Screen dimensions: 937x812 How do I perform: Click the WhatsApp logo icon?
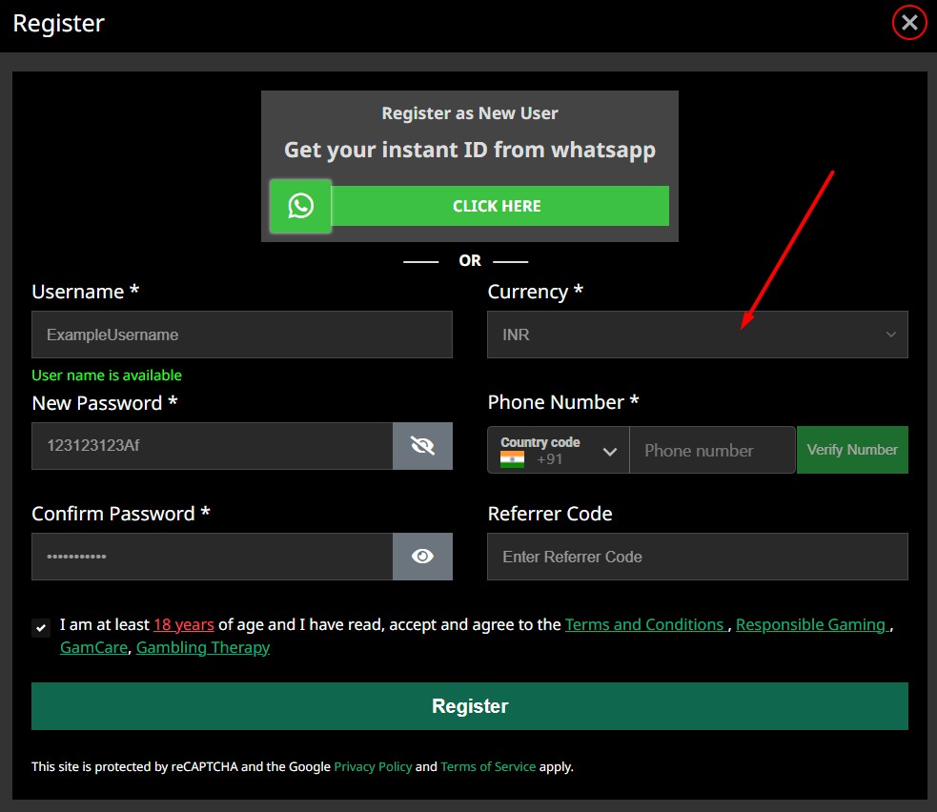coord(300,206)
